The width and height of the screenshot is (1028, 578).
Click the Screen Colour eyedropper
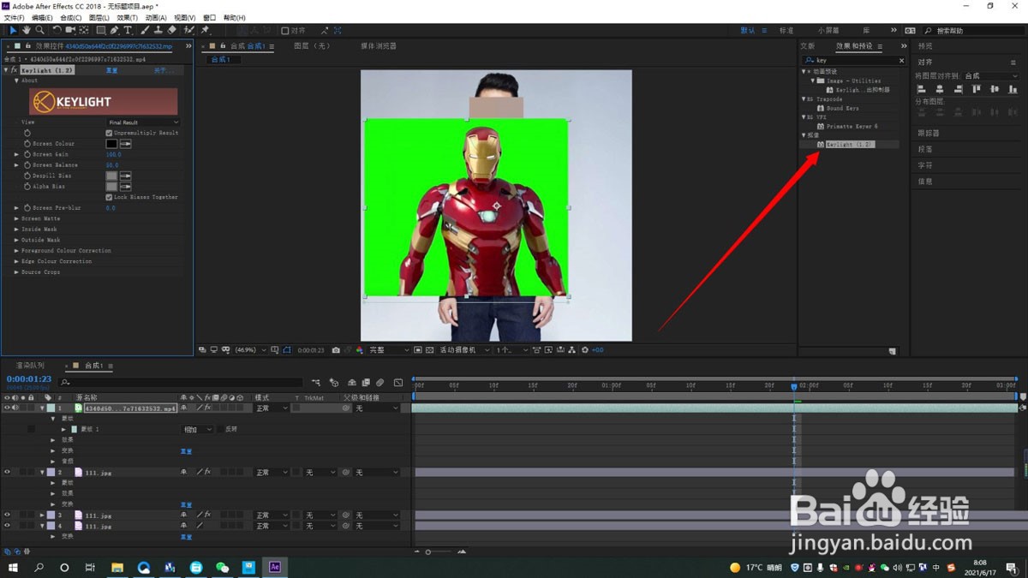point(126,144)
